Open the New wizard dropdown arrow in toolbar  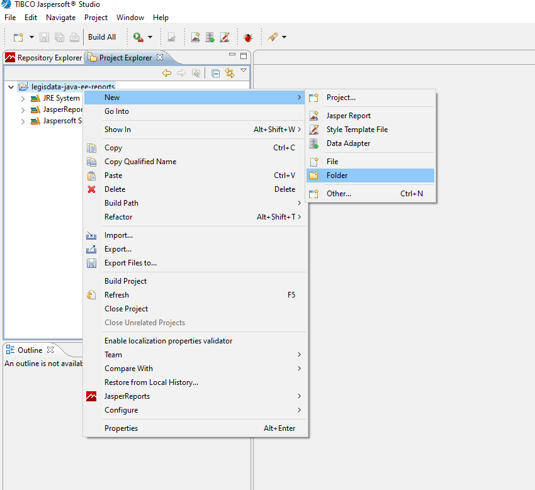coord(31,37)
